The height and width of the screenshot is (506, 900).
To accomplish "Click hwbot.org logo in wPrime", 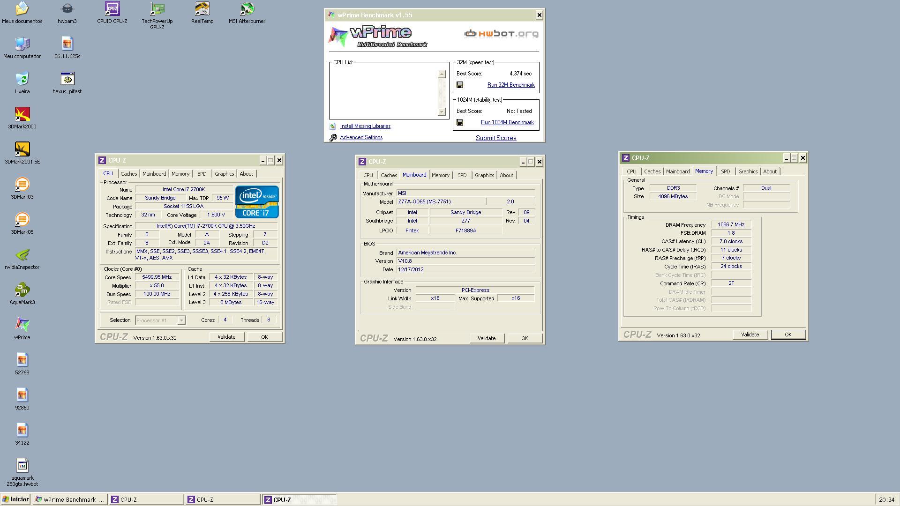I will point(501,33).
